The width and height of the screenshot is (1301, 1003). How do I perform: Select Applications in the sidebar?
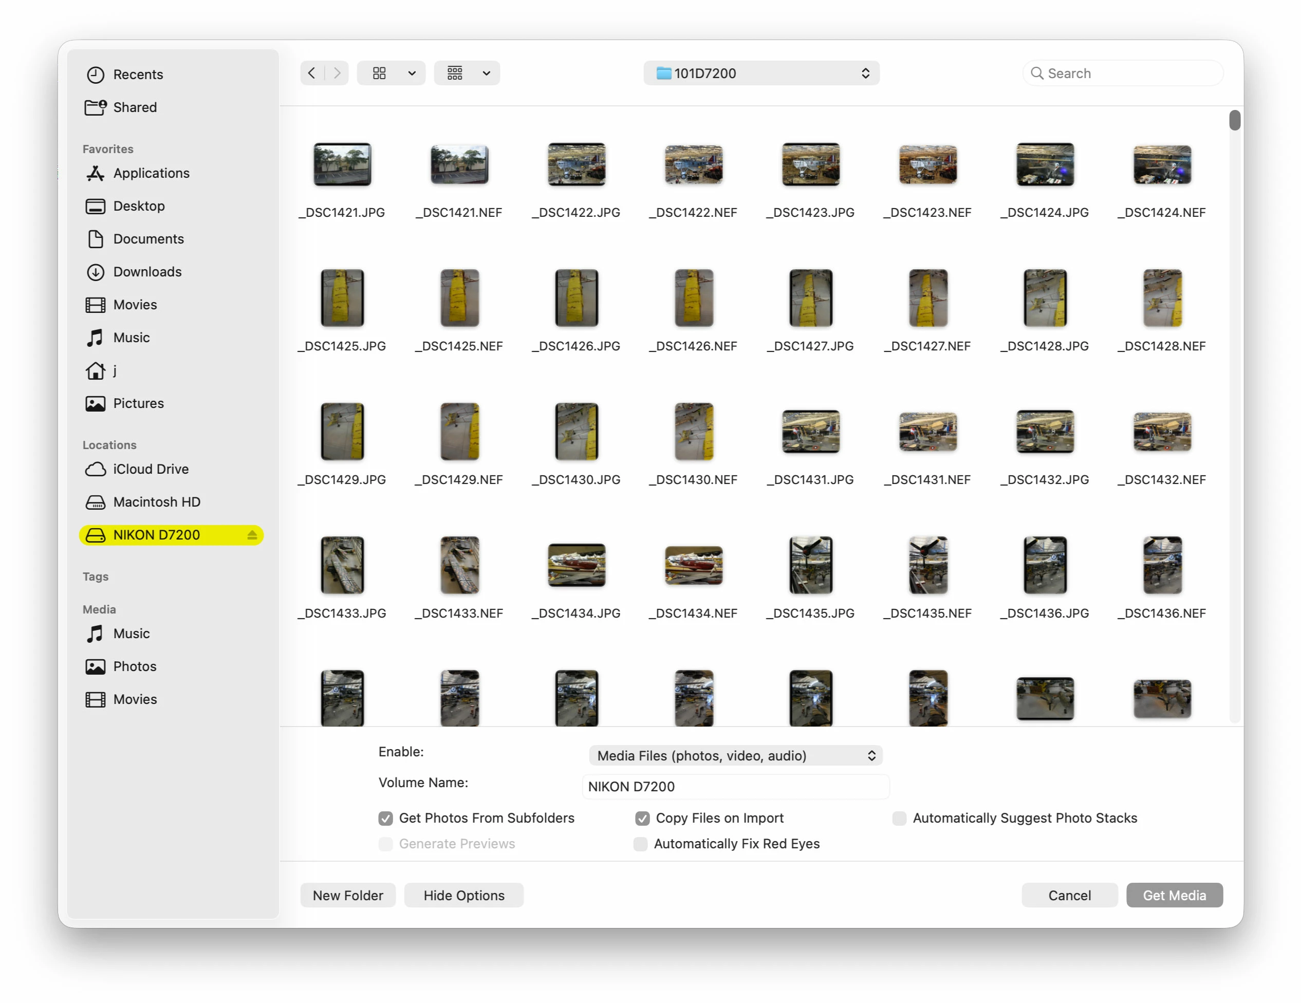coord(172,173)
